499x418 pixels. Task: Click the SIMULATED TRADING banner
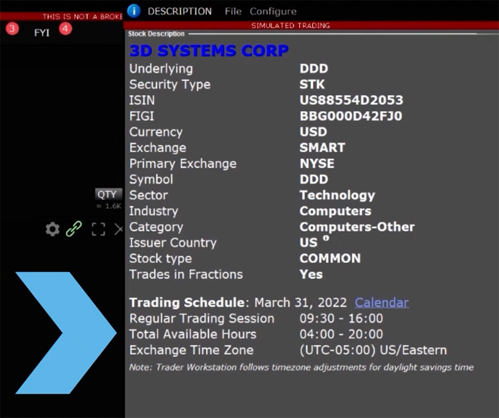point(290,25)
